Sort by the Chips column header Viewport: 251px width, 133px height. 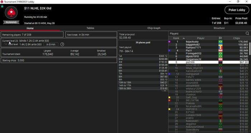click(x=236, y=38)
